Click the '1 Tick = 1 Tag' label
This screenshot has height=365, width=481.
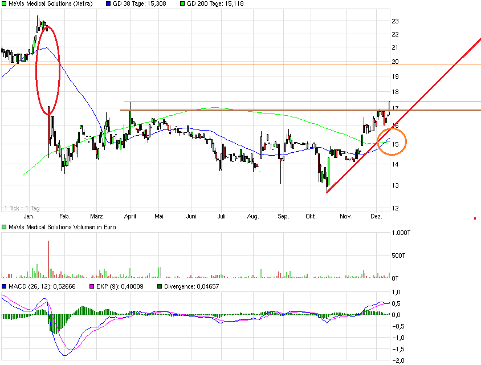coord(22,208)
